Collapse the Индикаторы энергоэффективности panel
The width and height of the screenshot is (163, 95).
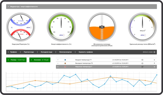(8, 6)
